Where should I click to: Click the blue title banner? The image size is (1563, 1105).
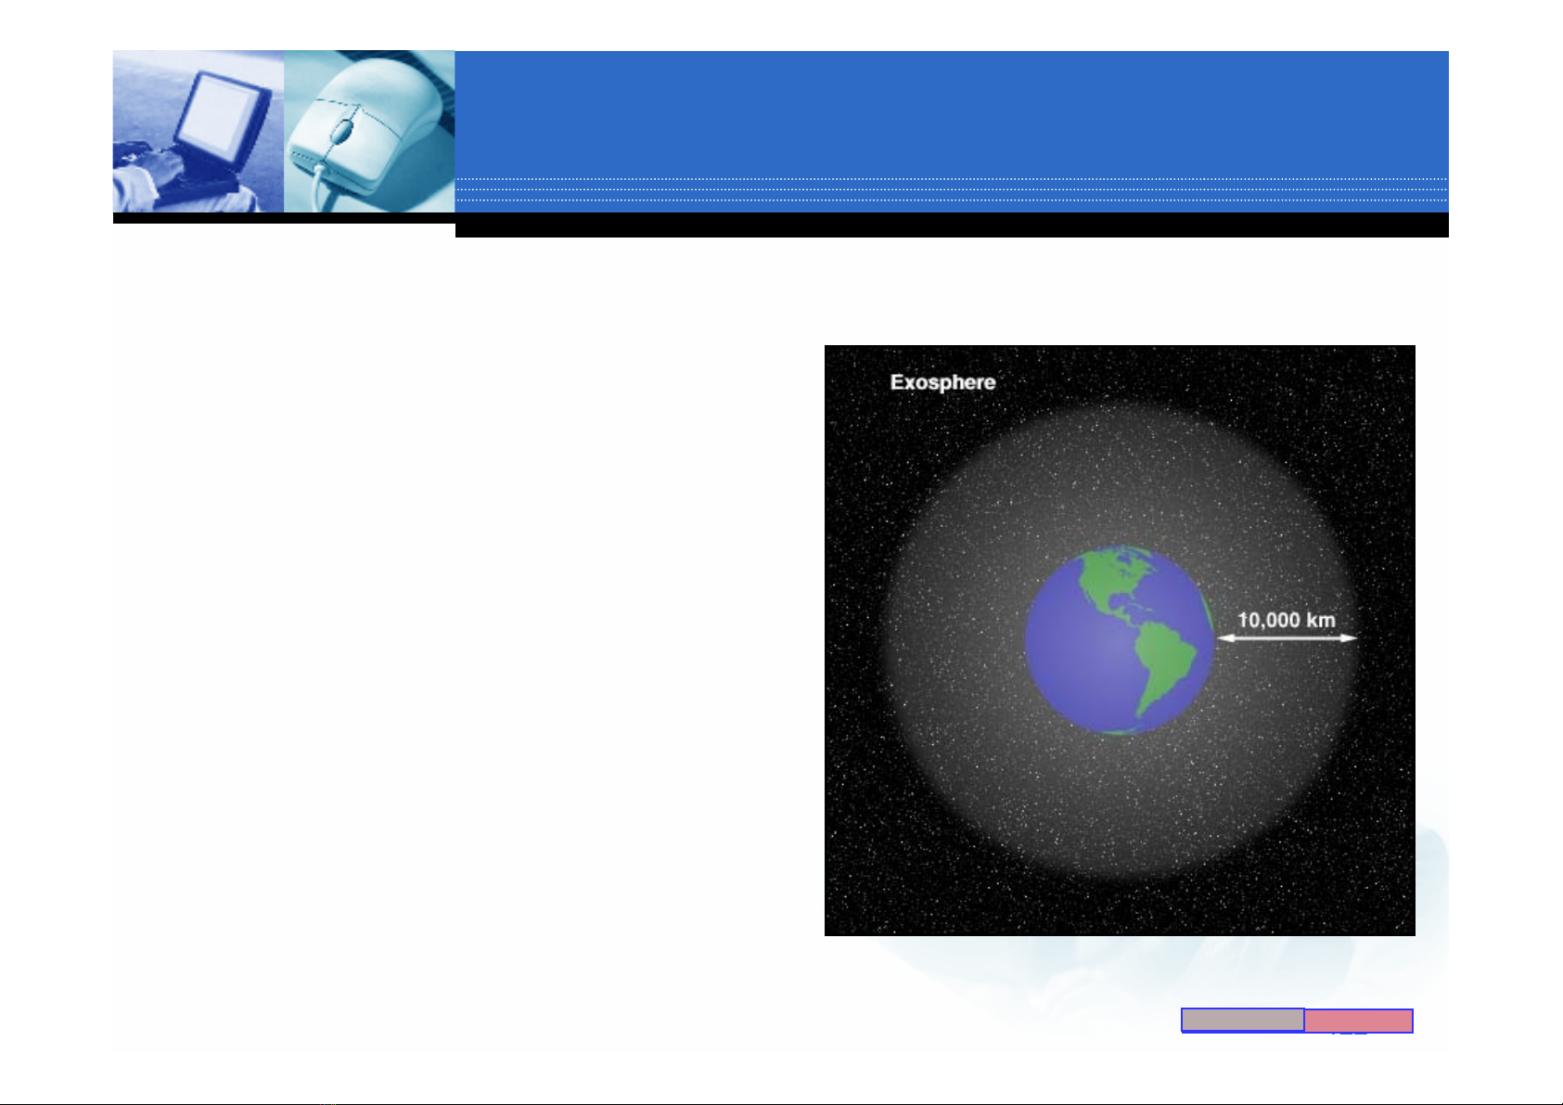click(951, 111)
